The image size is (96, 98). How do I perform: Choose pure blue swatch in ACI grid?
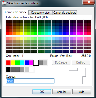pos(64,34)
